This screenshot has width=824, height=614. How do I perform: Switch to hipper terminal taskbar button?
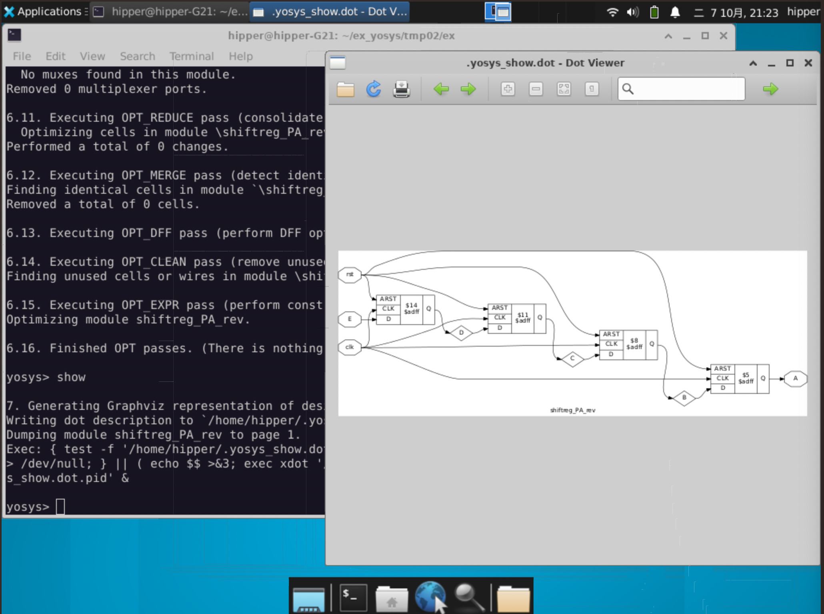pyautogui.click(x=170, y=12)
